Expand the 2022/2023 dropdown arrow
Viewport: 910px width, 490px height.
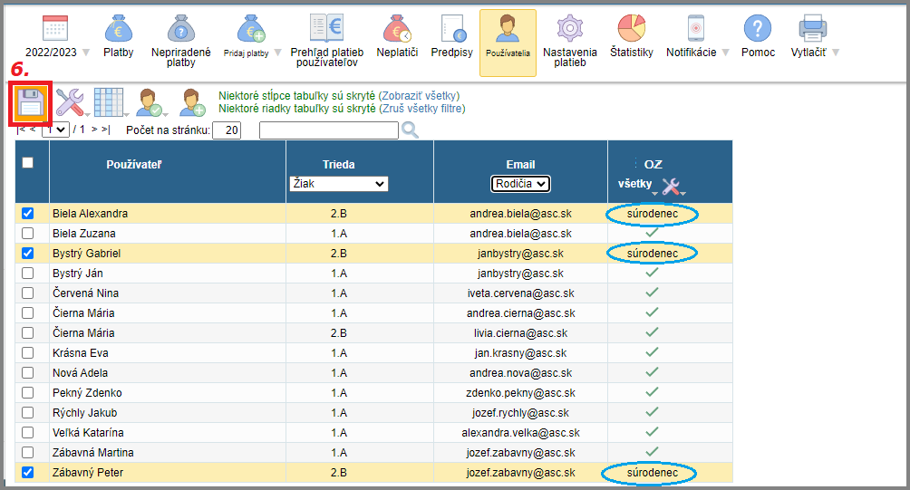(86, 53)
